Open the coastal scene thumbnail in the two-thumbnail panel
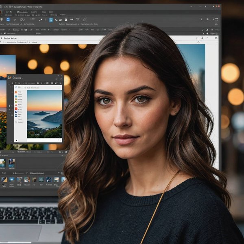 (3, 163)
